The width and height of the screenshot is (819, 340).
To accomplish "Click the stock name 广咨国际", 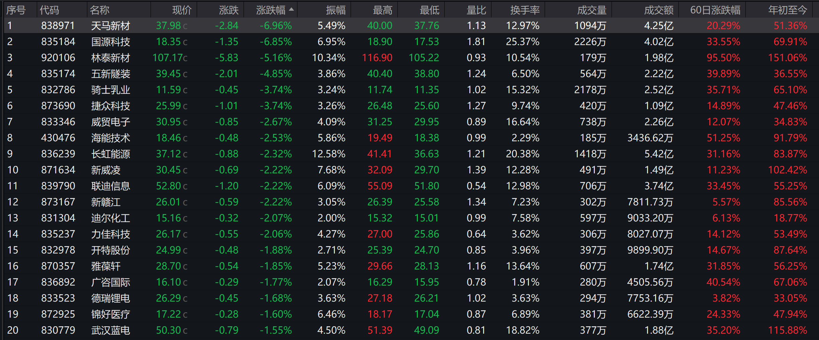I will click(x=110, y=282).
